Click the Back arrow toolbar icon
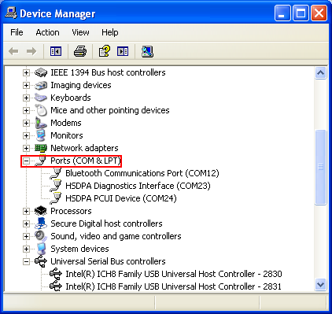Viewport: 332px width, 314px height. coord(13,51)
